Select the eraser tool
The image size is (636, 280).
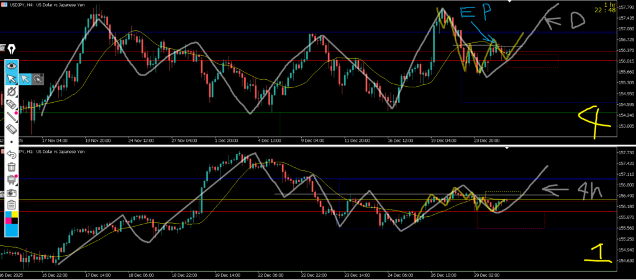pyautogui.click(x=11, y=129)
